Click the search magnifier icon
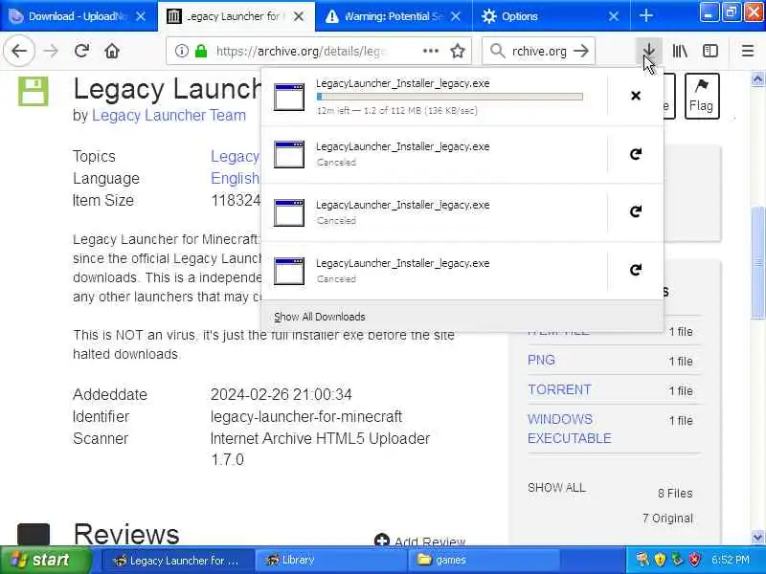 coord(497,51)
